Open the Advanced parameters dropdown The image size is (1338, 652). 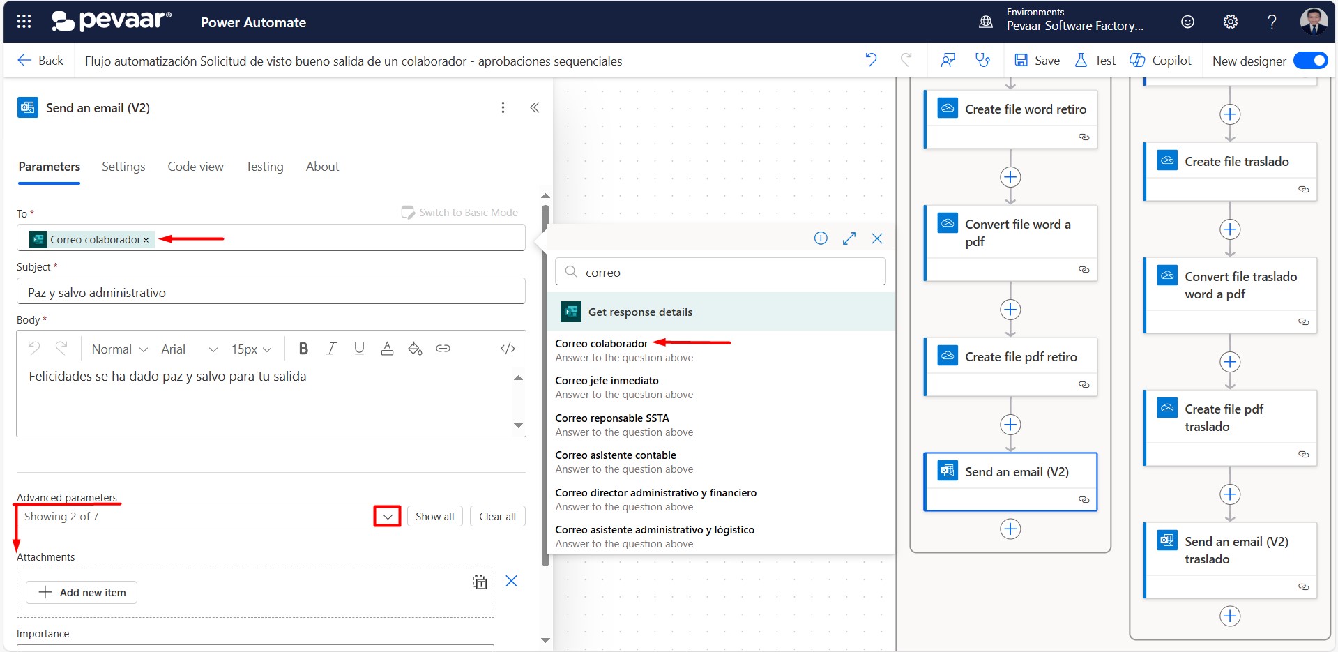(387, 517)
